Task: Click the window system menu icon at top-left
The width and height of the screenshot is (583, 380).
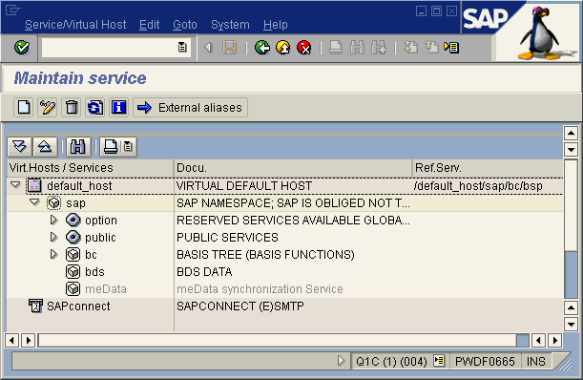Action: (x=12, y=11)
